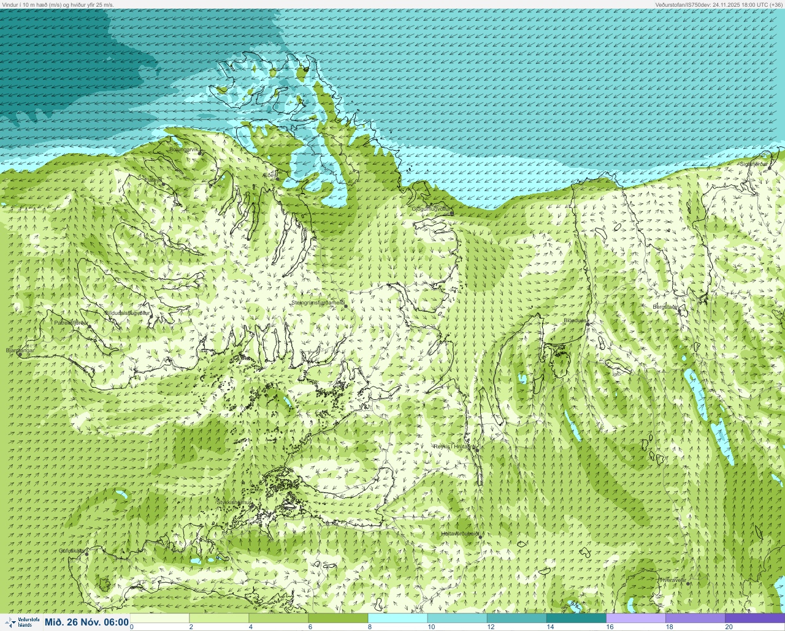
Task: Click the Gufuskálar station label
Action: point(71,550)
